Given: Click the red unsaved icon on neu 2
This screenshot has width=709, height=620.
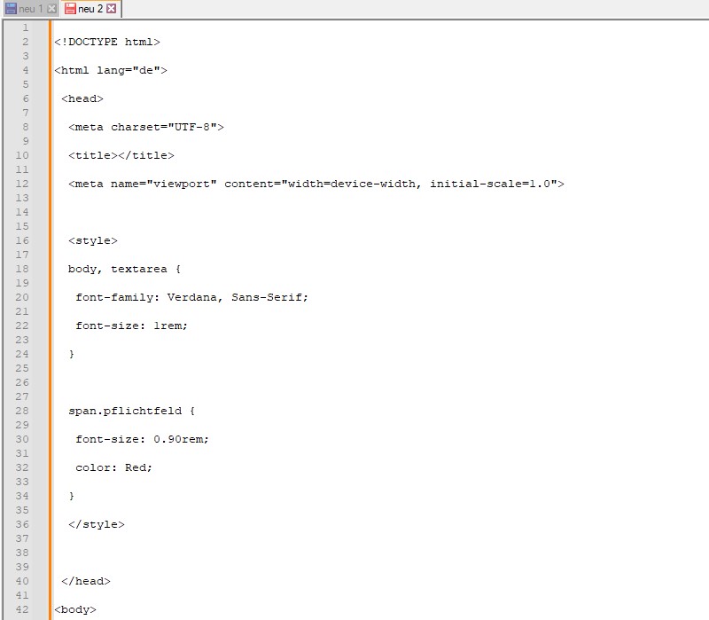Looking at the screenshot, I should [x=70, y=9].
